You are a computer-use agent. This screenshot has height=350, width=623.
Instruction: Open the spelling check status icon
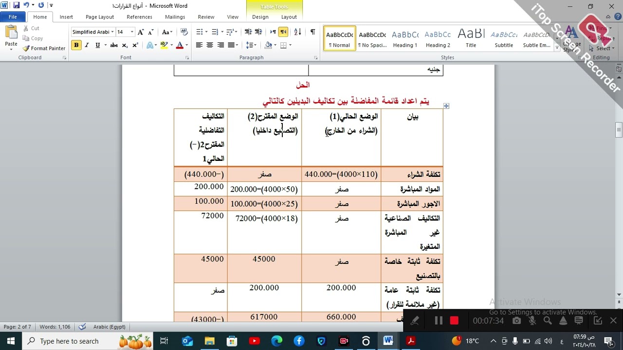[82, 327]
